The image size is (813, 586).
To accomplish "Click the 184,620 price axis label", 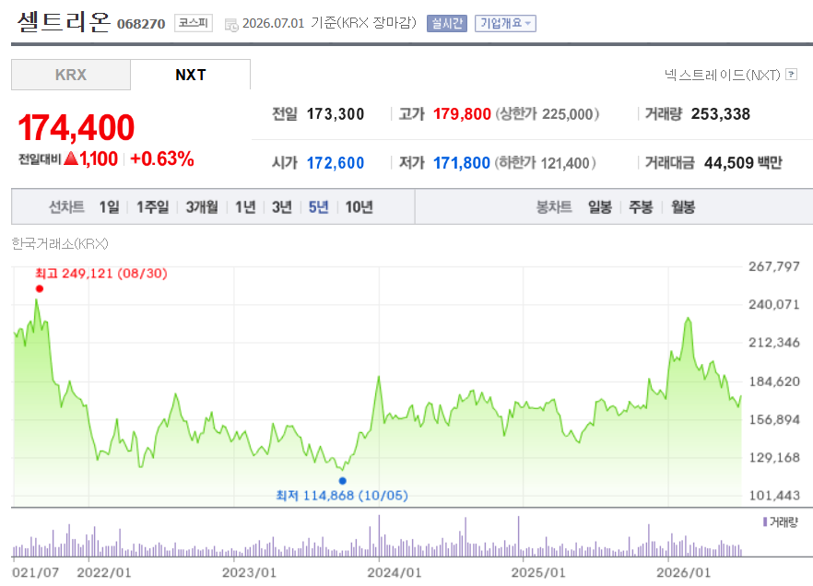I will pos(774,381).
